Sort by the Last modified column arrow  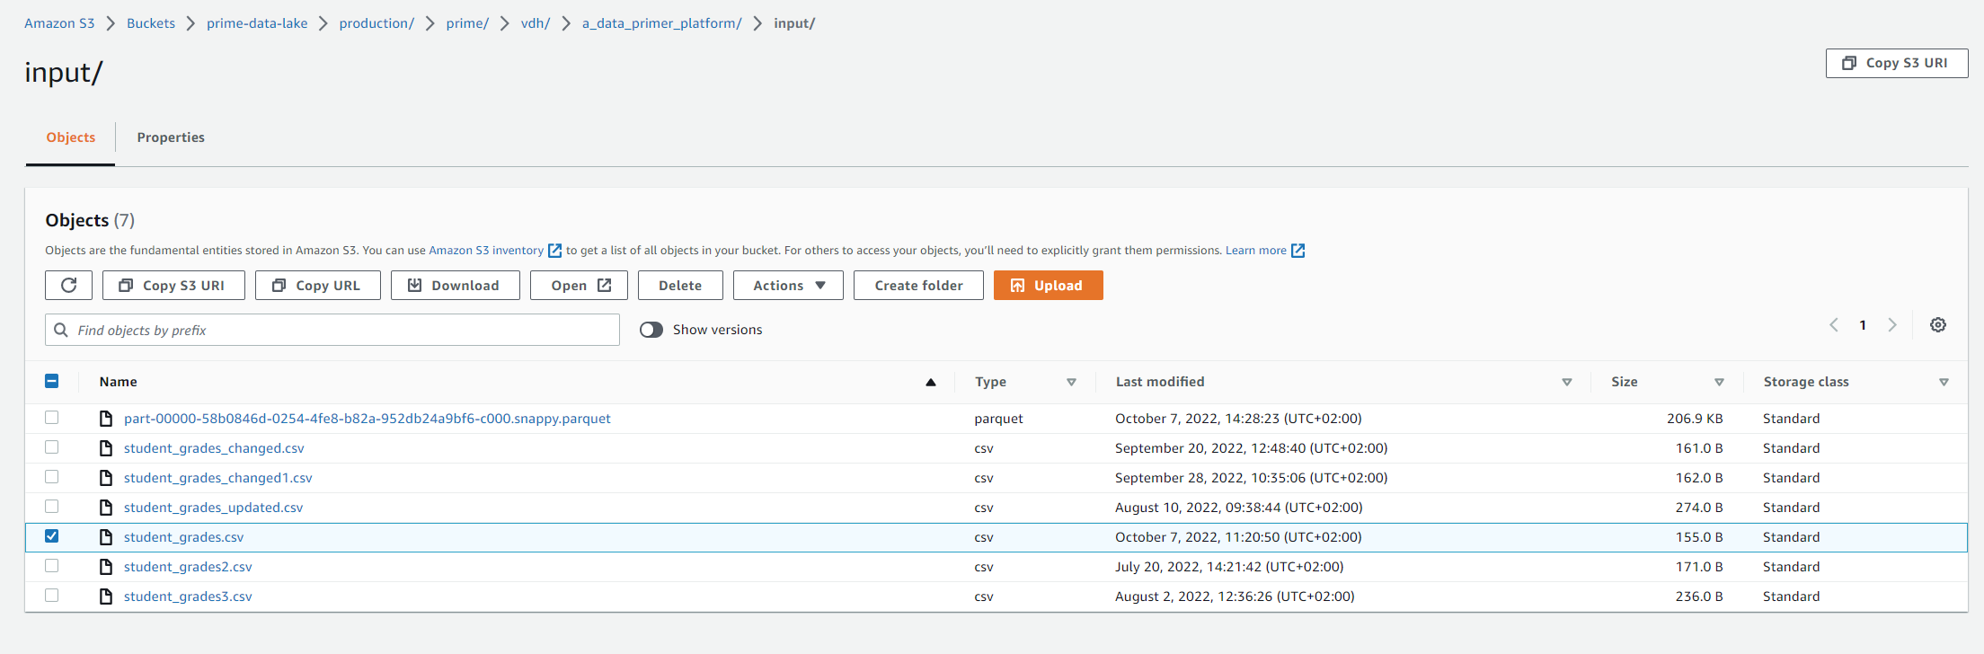[x=1566, y=383]
